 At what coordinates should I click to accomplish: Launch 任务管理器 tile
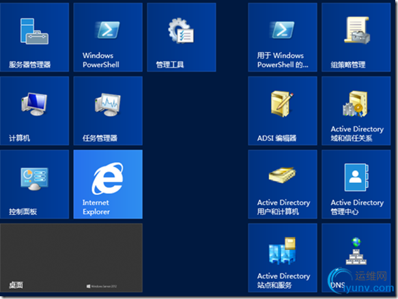pos(108,111)
